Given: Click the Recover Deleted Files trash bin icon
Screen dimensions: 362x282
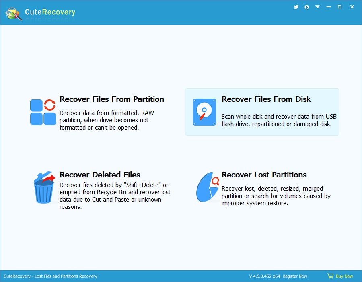Looking at the screenshot, I should 44,187.
